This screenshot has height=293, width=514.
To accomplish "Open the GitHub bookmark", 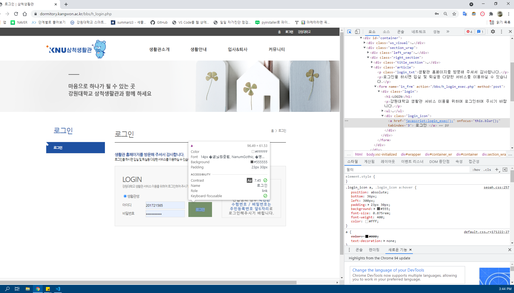I will click(x=159, y=23).
